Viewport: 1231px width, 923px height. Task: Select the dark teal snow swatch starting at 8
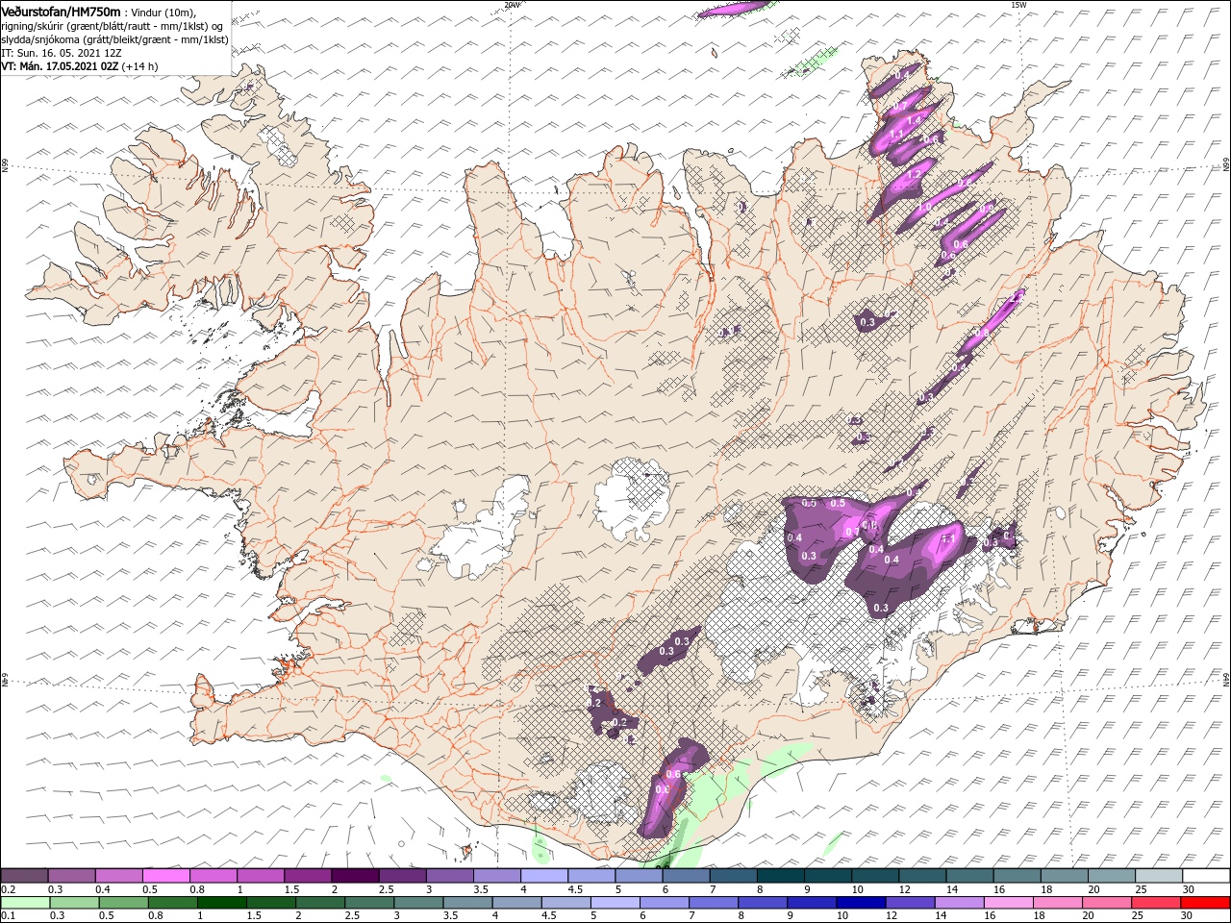[x=781, y=876]
